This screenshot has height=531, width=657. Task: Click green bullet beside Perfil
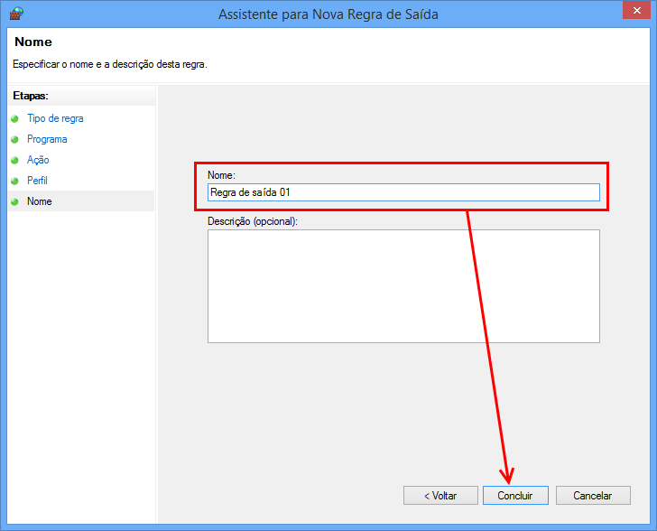14,181
